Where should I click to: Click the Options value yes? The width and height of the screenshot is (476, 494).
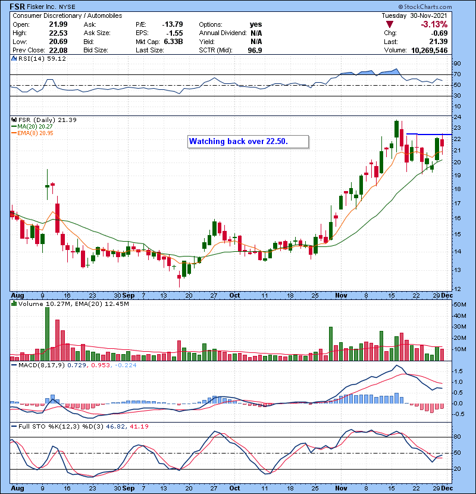coord(256,24)
